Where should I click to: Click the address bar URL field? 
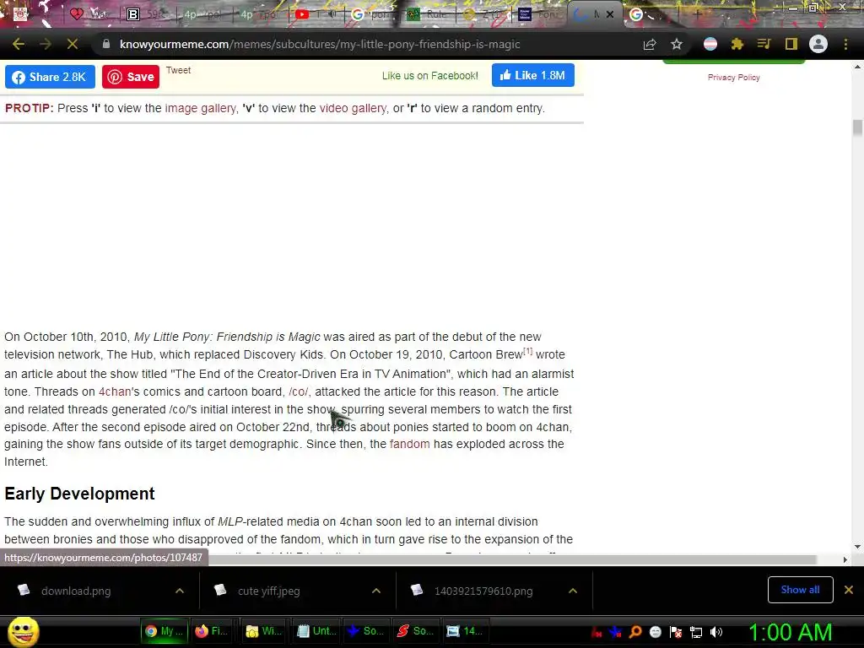click(320, 44)
